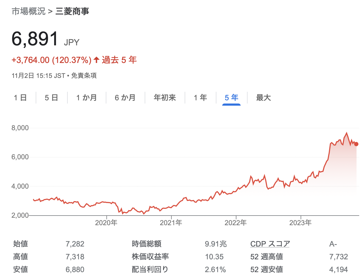Click the 11月2日 15:15 JST timestamp
The image size is (364, 278).
coord(38,76)
